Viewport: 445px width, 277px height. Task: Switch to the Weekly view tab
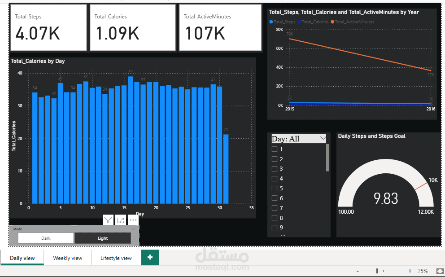[68, 258]
